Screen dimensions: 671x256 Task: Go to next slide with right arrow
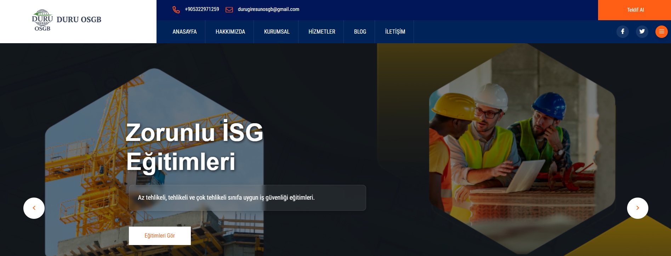point(637,208)
